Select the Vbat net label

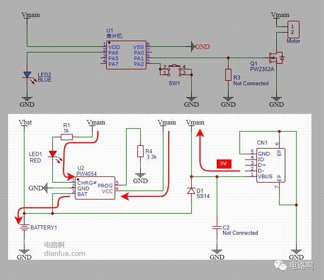(x=25, y=122)
